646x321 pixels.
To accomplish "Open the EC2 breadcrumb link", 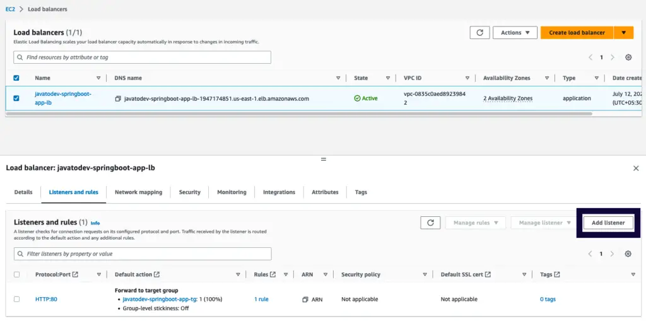I will pos(10,9).
